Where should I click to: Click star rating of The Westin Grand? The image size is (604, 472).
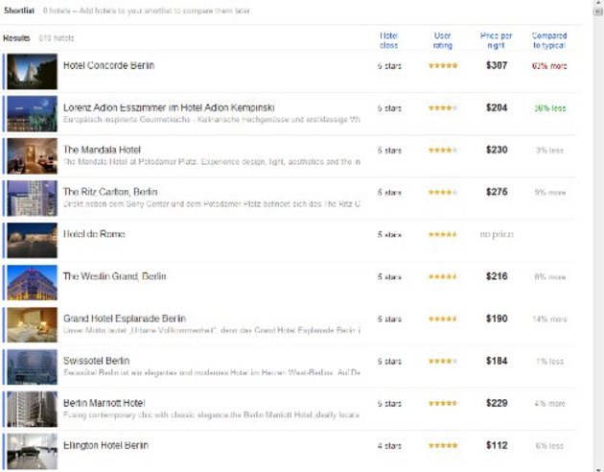click(442, 277)
